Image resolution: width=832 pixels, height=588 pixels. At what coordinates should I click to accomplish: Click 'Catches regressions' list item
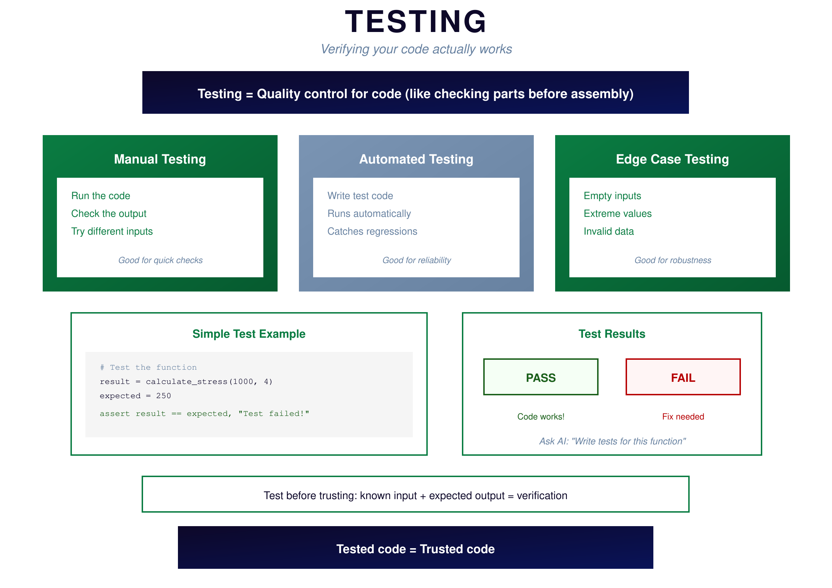tap(372, 231)
